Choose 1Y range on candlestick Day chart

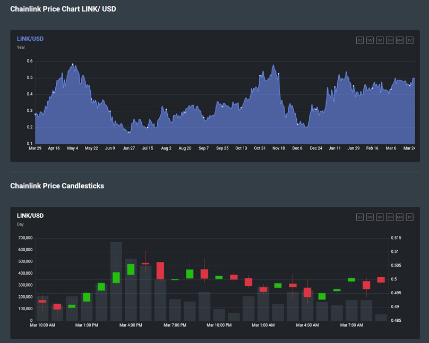coord(409,217)
